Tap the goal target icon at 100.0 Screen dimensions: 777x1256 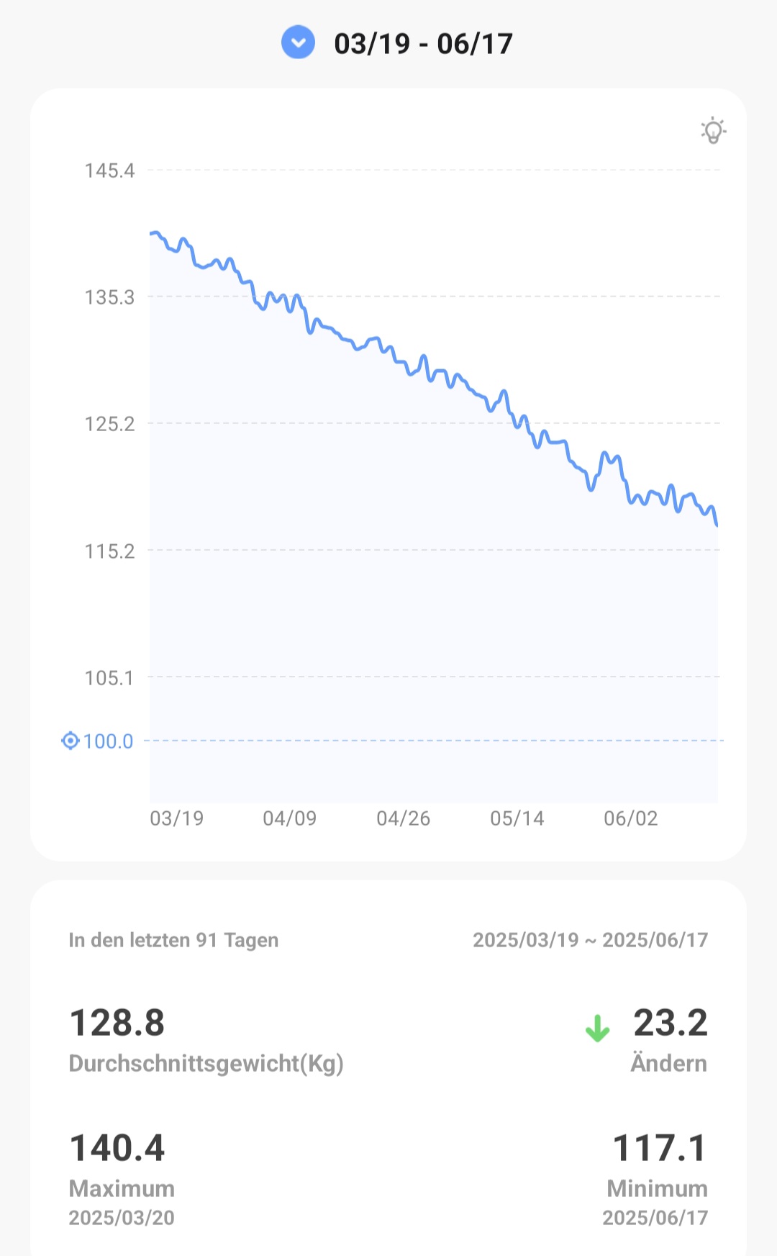tap(70, 741)
